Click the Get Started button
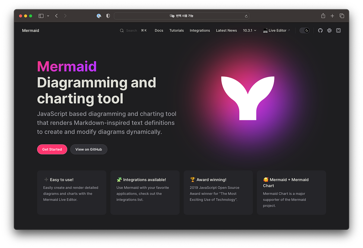Image resolution: width=363 pixels, height=248 pixels. click(52, 149)
